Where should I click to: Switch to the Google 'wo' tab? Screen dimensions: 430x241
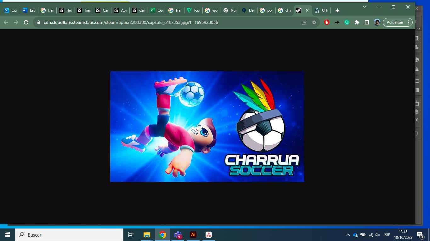click(x=211, y=10)
